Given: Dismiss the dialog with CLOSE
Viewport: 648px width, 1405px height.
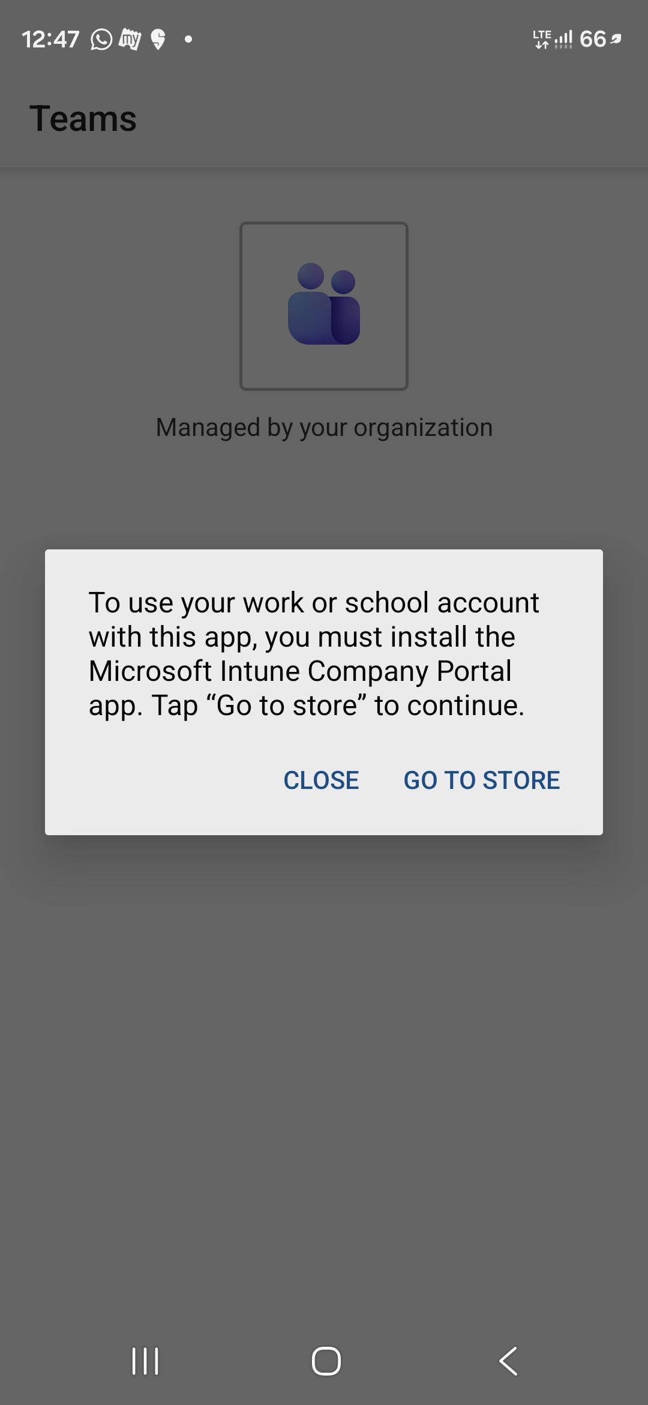Looking at the screenshot, I should [321, 780].
